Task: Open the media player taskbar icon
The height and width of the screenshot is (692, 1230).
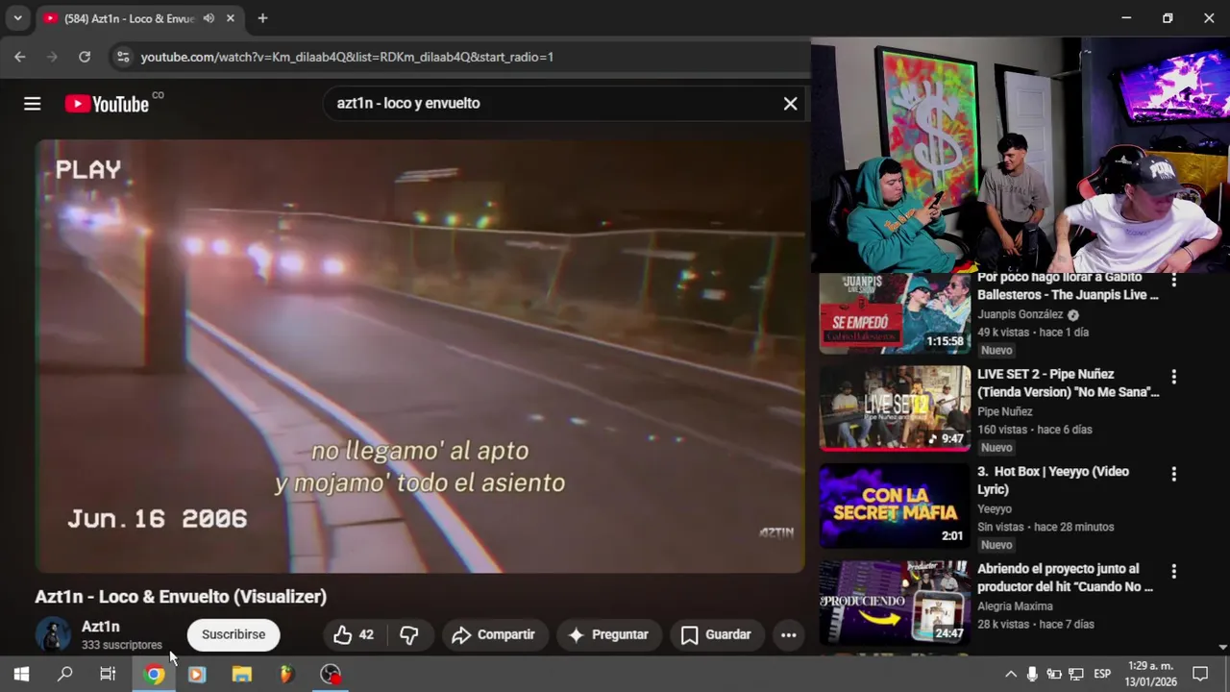Action: point(197,674)
